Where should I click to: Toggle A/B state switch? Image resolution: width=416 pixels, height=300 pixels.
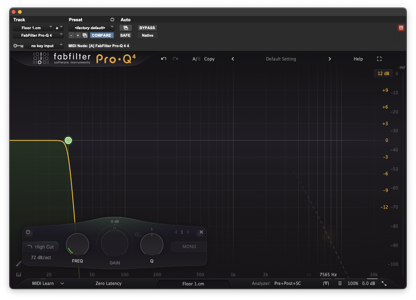coord(196,59)
